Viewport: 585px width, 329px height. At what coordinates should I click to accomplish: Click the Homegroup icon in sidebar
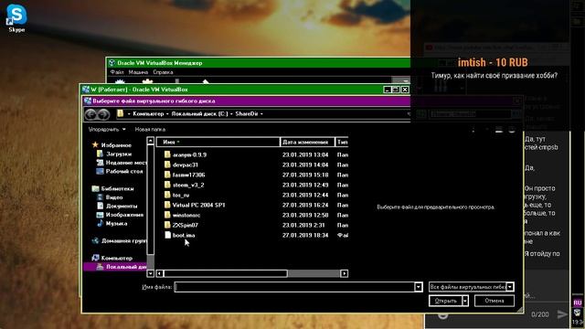[x=95, y=240]
